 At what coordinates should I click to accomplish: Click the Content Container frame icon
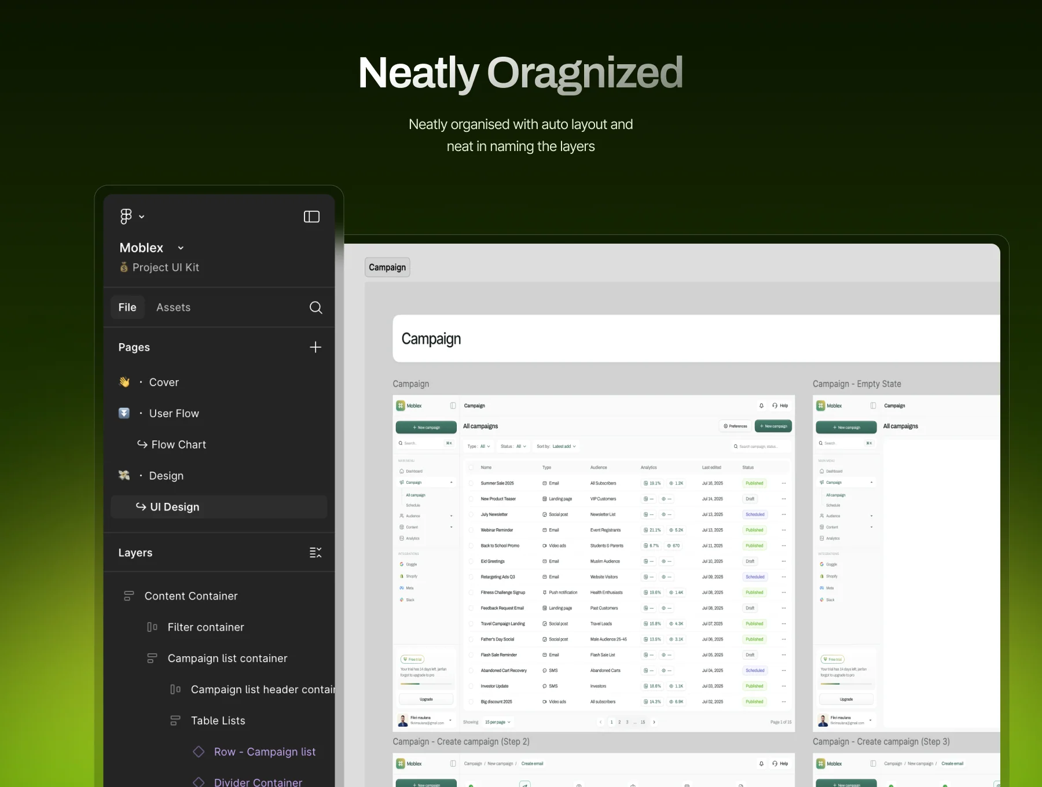tap(129, 596)
